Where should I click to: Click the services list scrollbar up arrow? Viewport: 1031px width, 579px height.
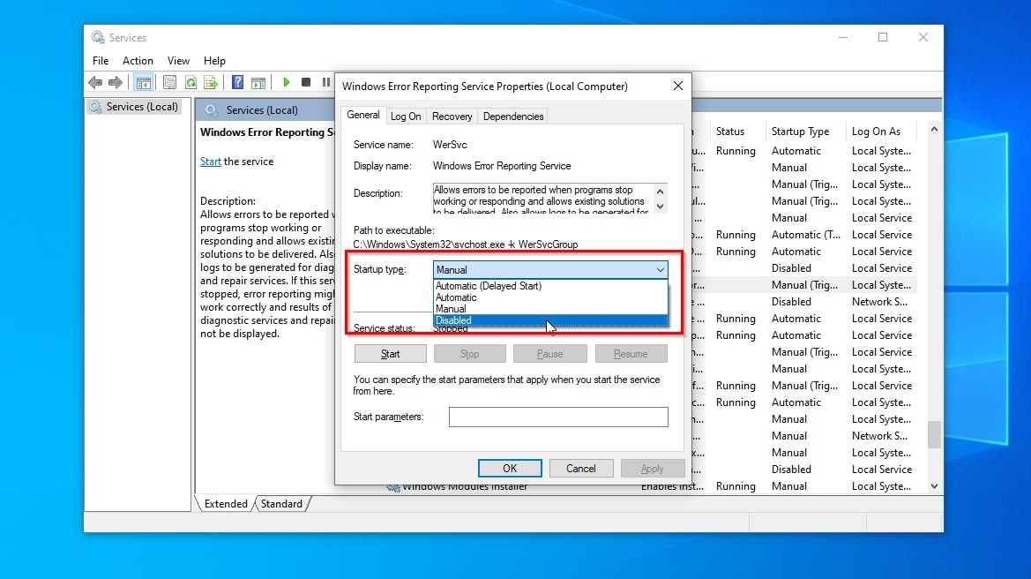coord(934,130)
